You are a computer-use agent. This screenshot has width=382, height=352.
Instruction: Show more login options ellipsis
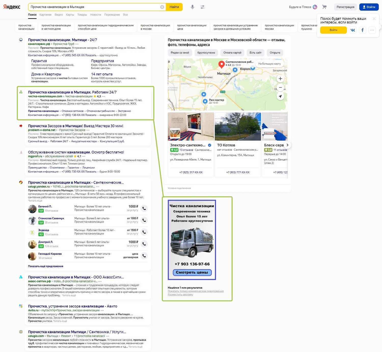pos(372,30)
